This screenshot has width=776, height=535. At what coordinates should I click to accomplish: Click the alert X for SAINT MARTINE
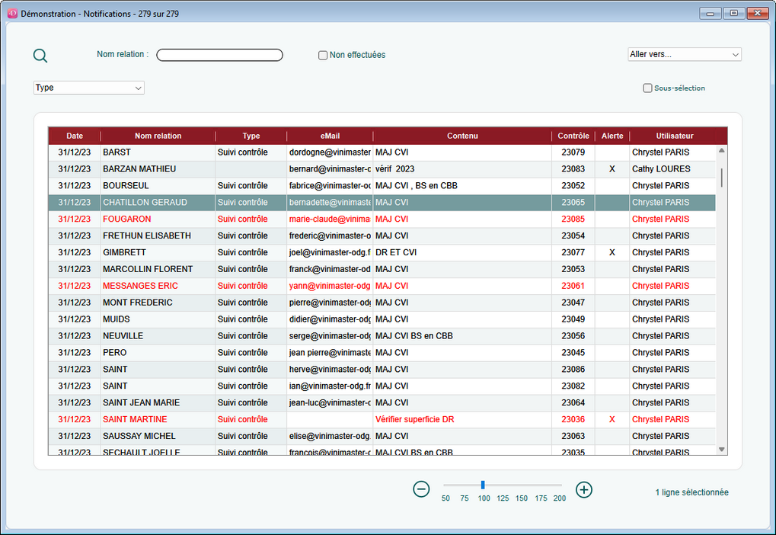tap(612, 420)
